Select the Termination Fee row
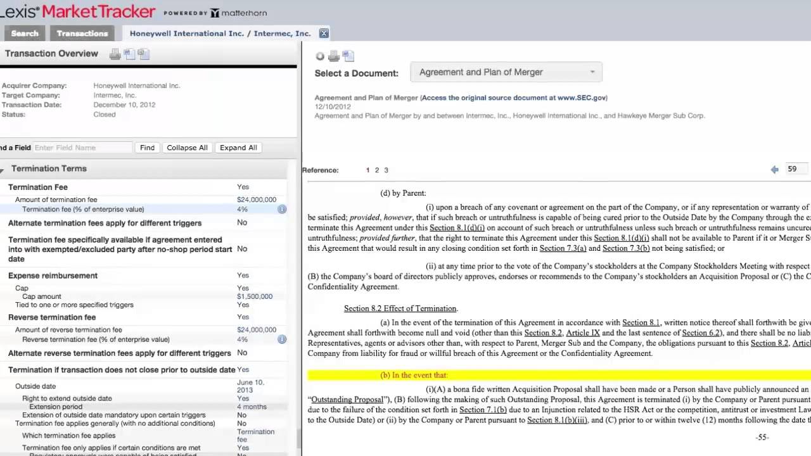811x456 pixels. point(144,187)
